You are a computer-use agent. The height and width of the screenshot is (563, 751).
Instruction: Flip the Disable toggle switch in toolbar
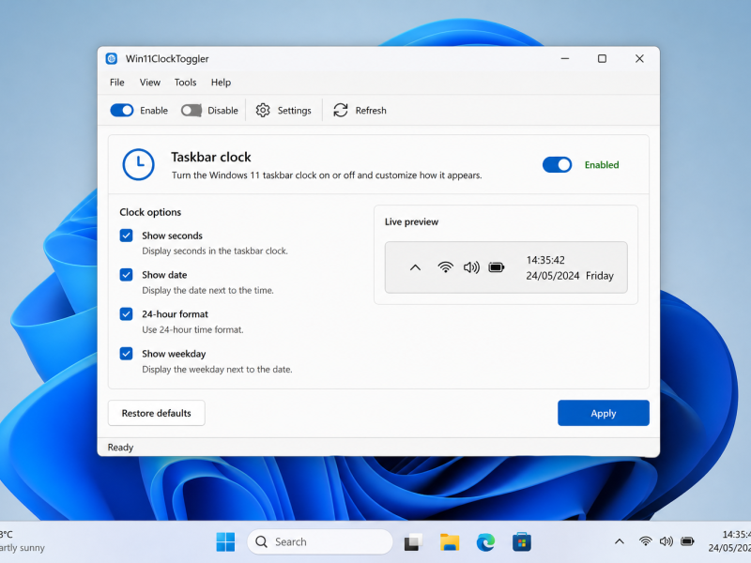pyautogui.click(x=192, y=111)
